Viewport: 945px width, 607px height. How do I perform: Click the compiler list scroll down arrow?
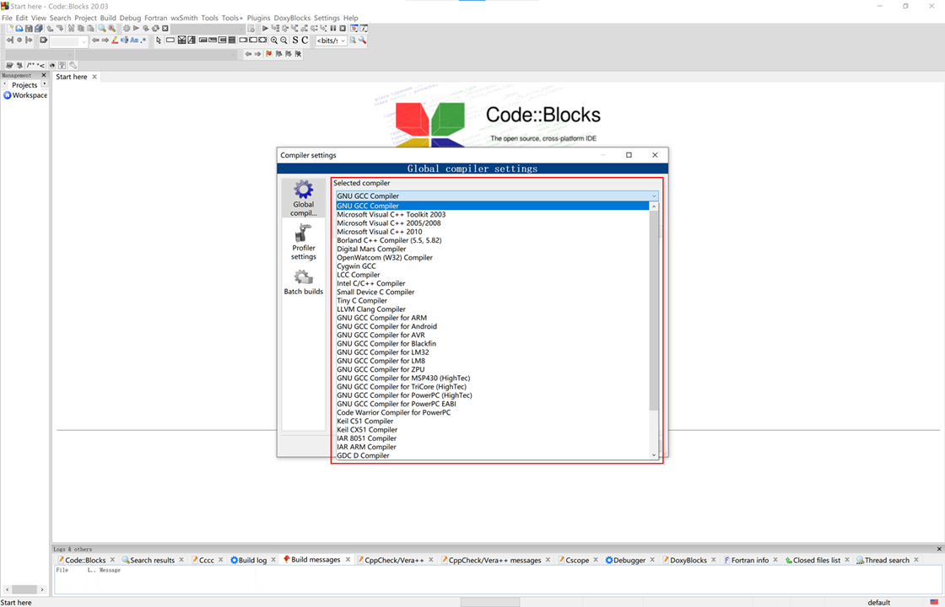[x=654, y=455]
